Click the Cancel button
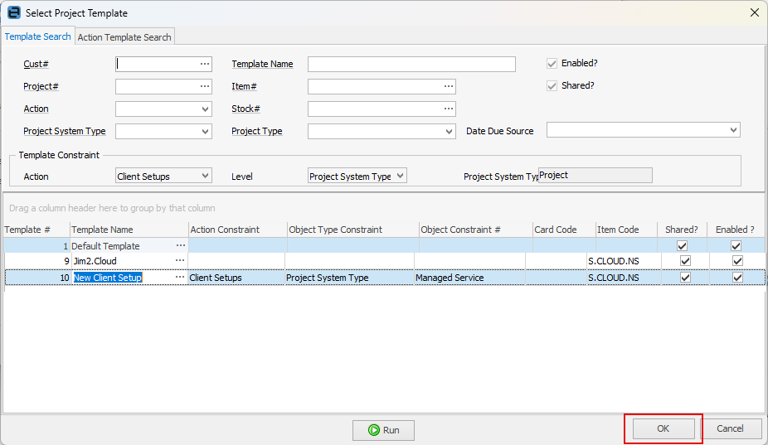The width and height of the screenshot is (768, 445). pyautogui.click(x=730, y=429)
